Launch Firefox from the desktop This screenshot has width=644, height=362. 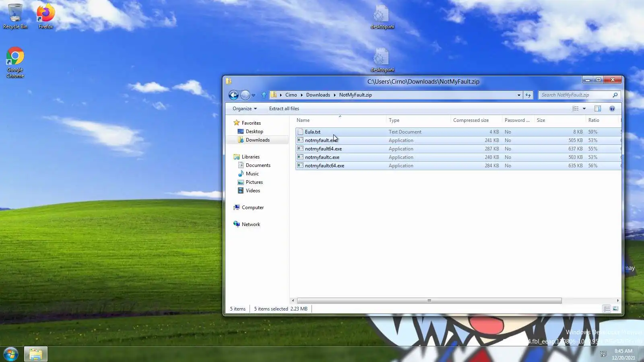tap(45, 16)
